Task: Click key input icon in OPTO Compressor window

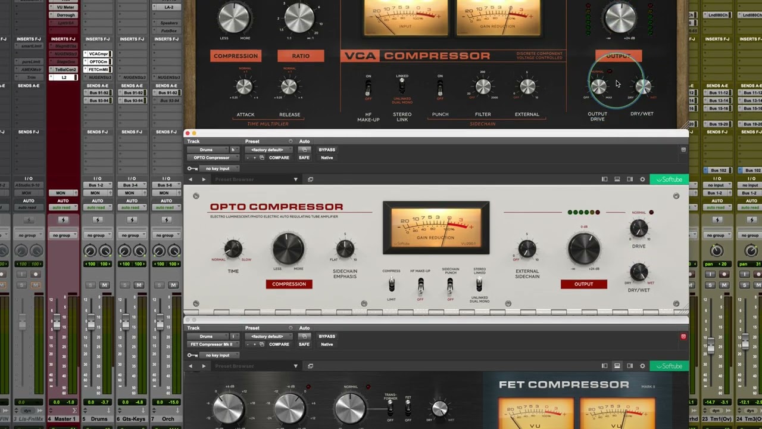Action: click(x=192, y=169)
